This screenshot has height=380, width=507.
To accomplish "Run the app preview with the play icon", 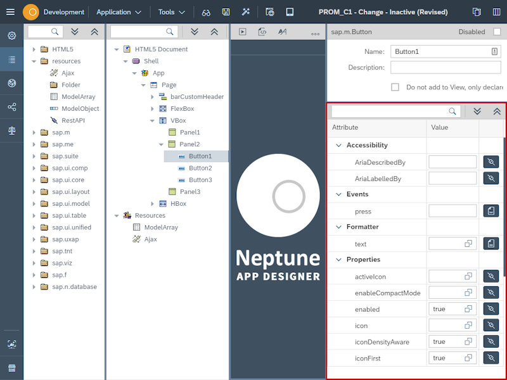I will pos(243,32).
